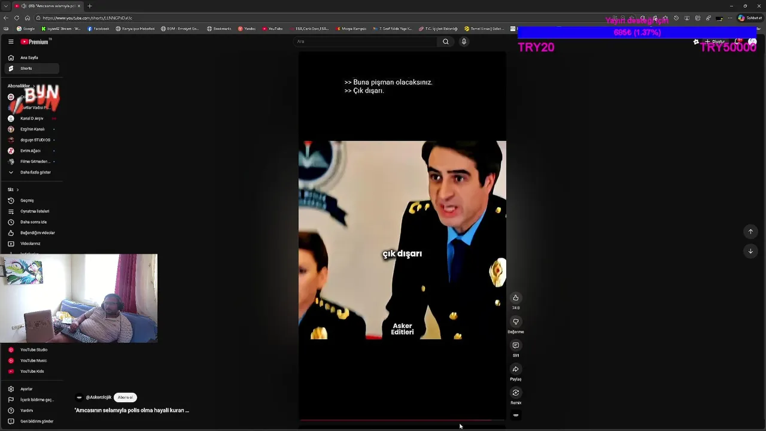Like the Short video

(515, 298)
